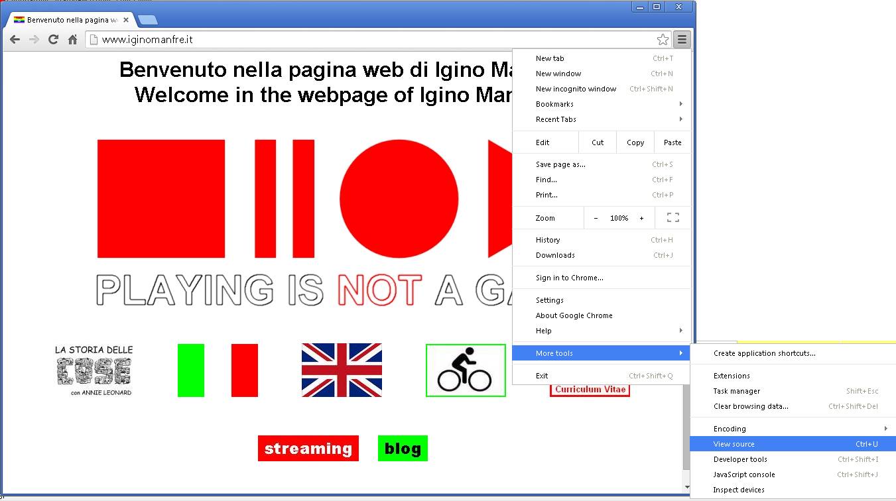Open History from the menu

pos(602,240)
